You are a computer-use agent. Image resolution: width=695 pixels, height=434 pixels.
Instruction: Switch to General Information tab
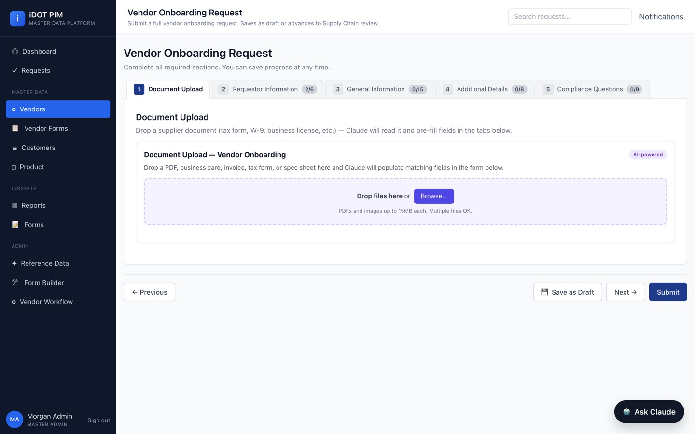[380, 89]
